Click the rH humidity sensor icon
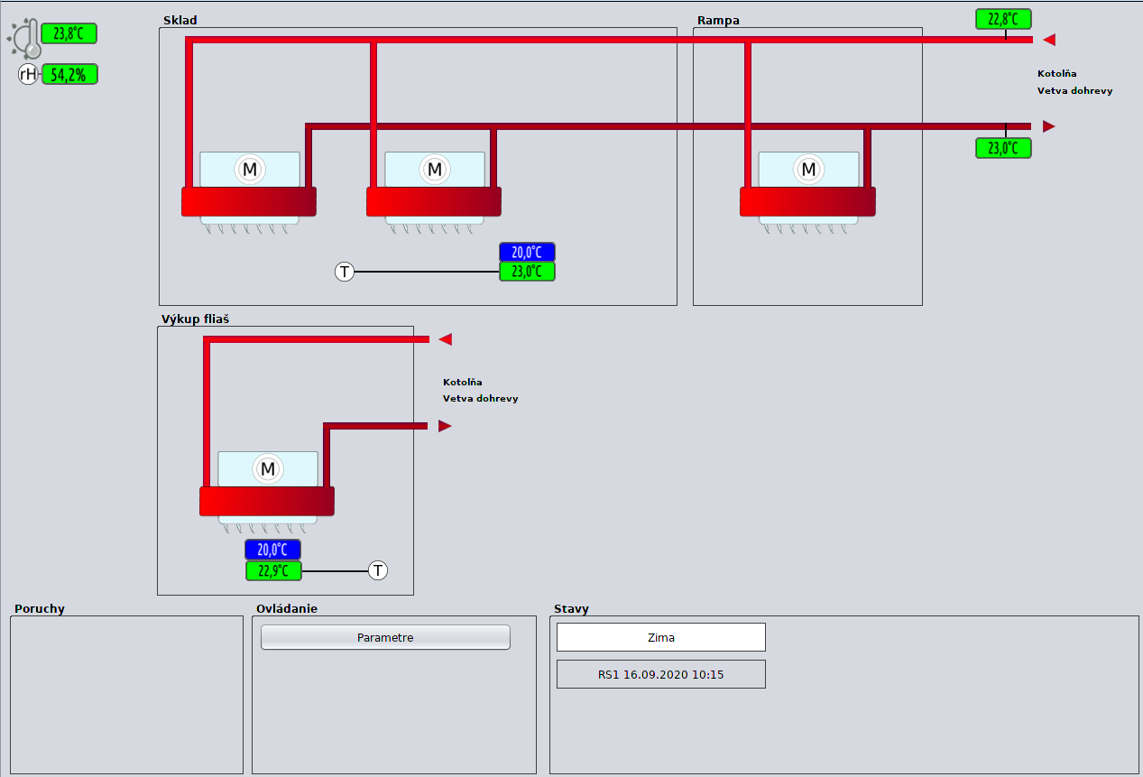 pyautogui.click(x=29, y=74)
